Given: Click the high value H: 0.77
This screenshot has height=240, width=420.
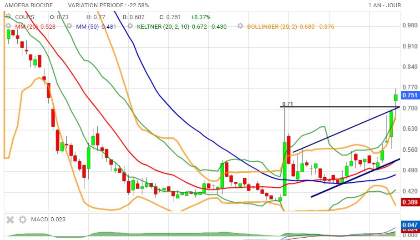Looking at the screenshot, I should click(96, 17).
